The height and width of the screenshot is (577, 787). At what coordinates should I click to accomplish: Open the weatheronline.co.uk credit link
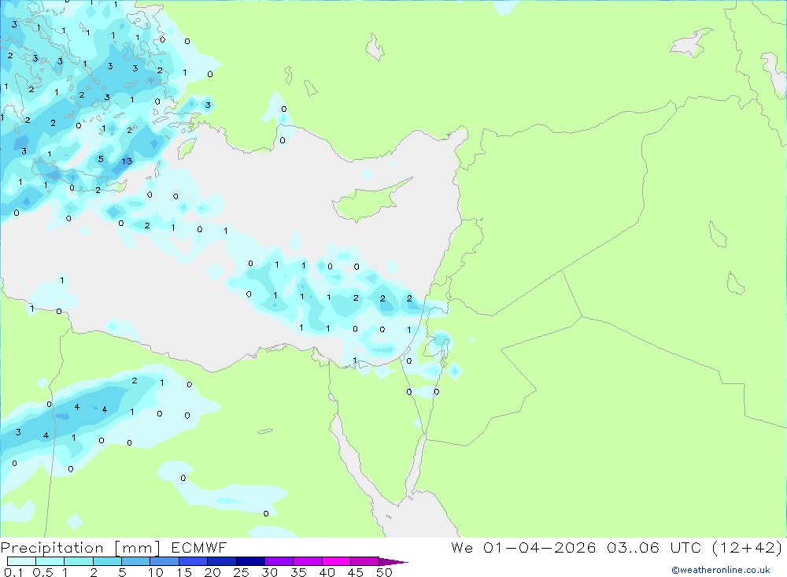[721, 570]
